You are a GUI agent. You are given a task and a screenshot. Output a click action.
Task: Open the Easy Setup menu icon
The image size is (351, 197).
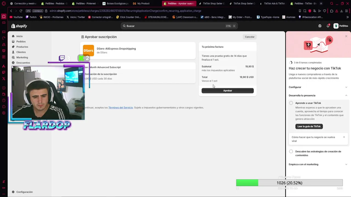[x=347, y=11]
